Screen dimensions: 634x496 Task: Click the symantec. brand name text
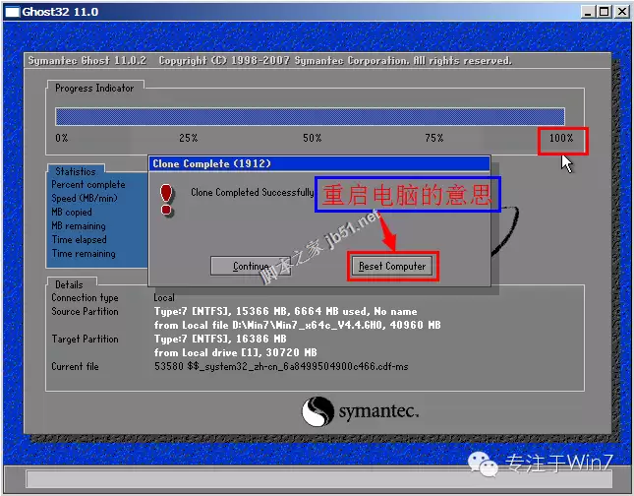(378, 411)
